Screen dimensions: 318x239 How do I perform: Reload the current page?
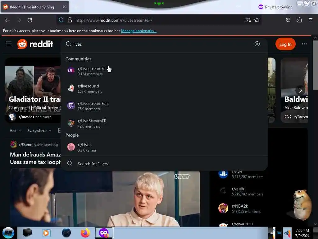(30, 20)
